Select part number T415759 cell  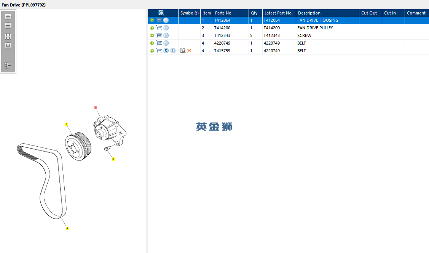231,51
